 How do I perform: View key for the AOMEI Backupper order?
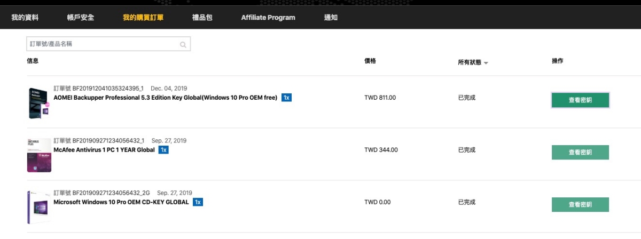[580, 100]
